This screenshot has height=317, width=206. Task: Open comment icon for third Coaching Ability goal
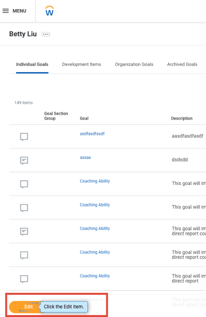tap(24, 232)
